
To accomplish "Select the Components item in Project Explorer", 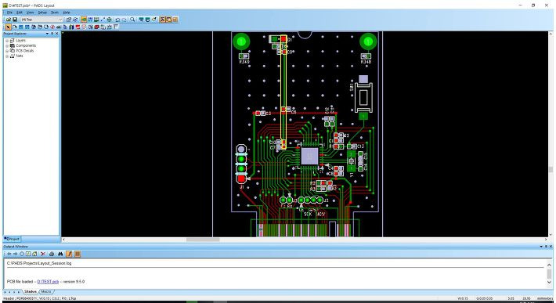I will (x=26, y=45).
